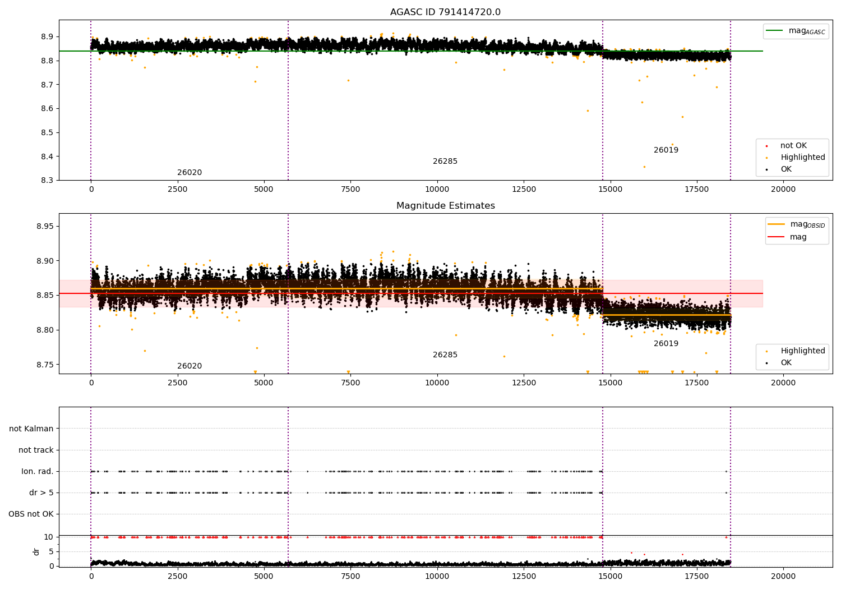Viewport: 841px width, 589px height.
Task: Click the 7500 x-axis tick under the top plot
Action: [350, 190]
